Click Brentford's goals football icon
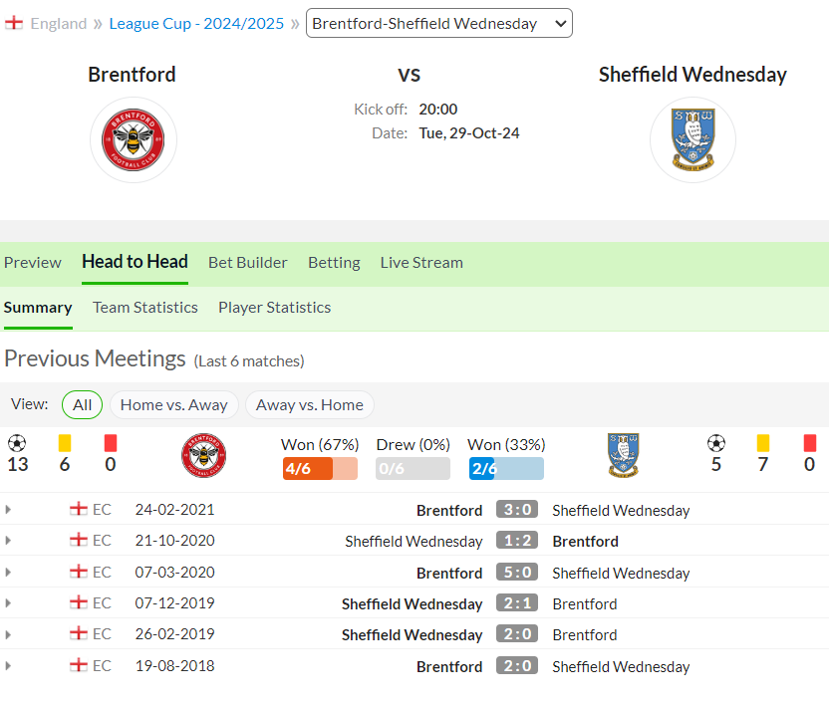This screenshot has height=707, width=829. tap(17, 443)
